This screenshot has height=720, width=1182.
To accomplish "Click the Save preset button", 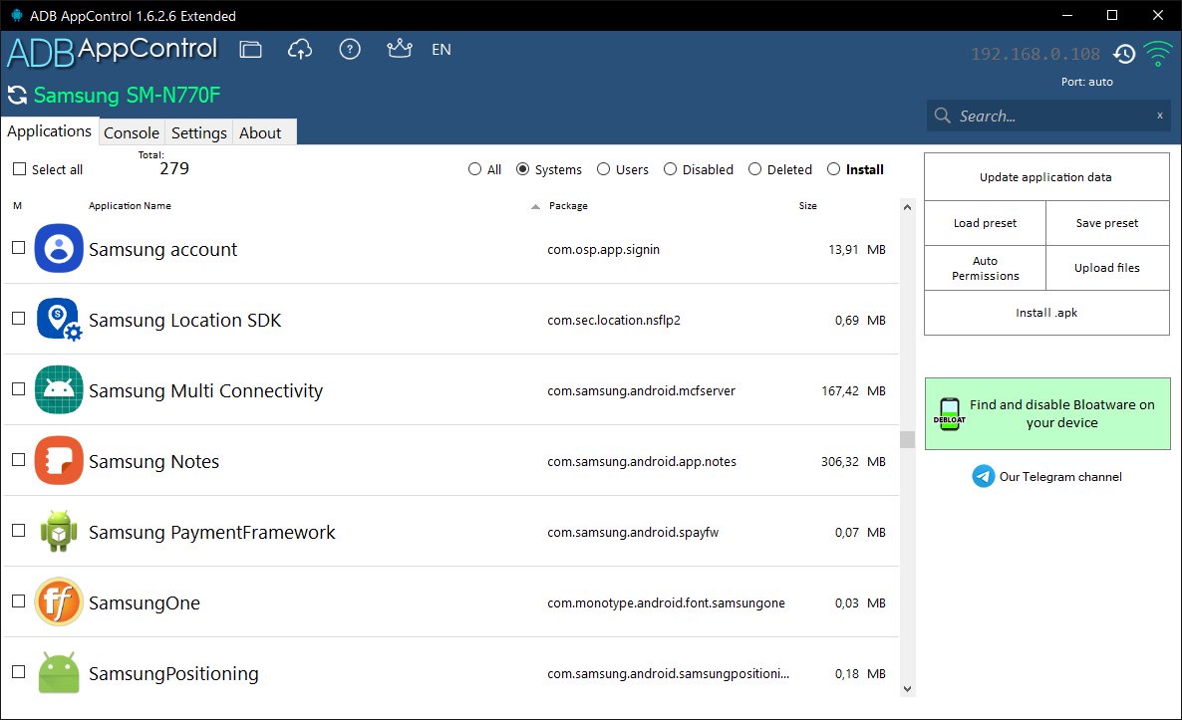I will click(x=1107, y=223).
